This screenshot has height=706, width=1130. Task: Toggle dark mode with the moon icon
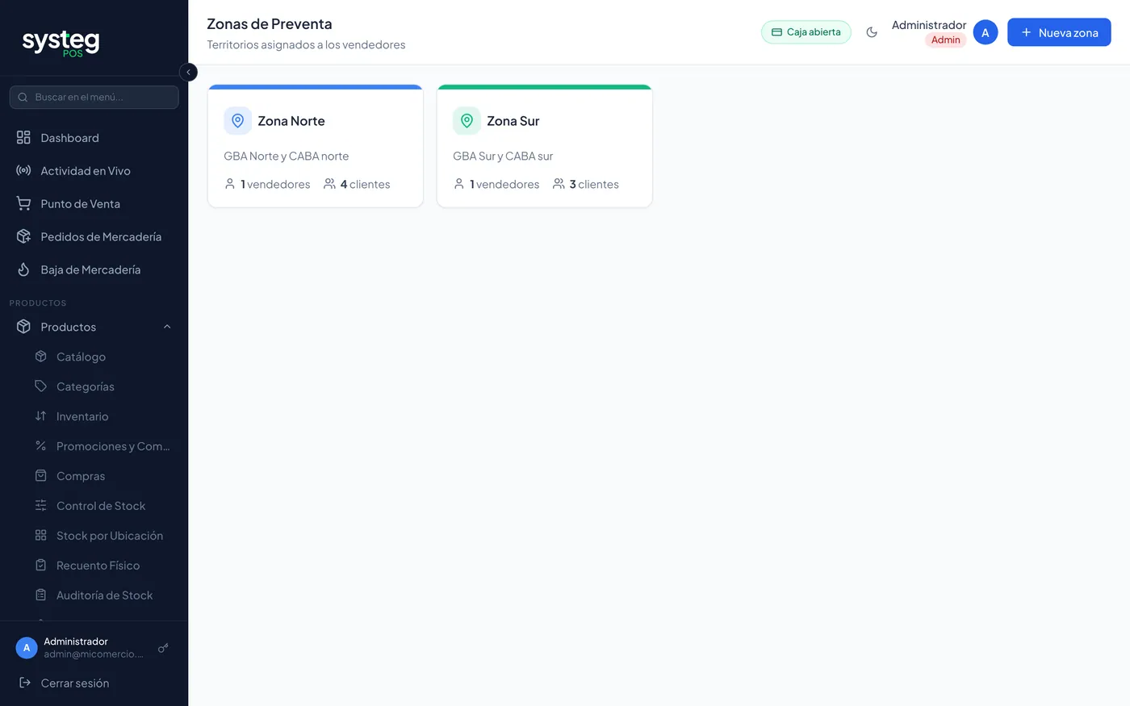pos(872,32)
